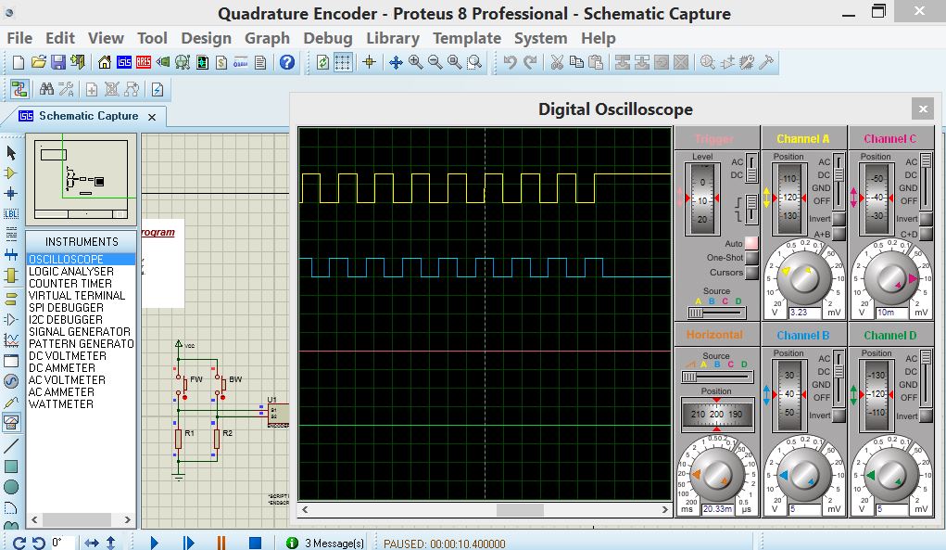The height and width of the screenshot is (550, 946).
Task: Open the Graph menu
Action: click(267, 38)
